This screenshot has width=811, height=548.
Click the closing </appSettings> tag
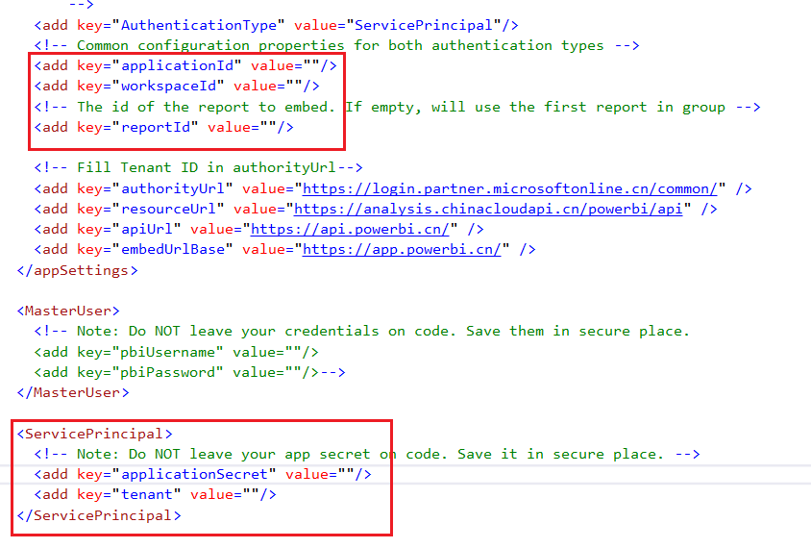(x=77, y=270)
